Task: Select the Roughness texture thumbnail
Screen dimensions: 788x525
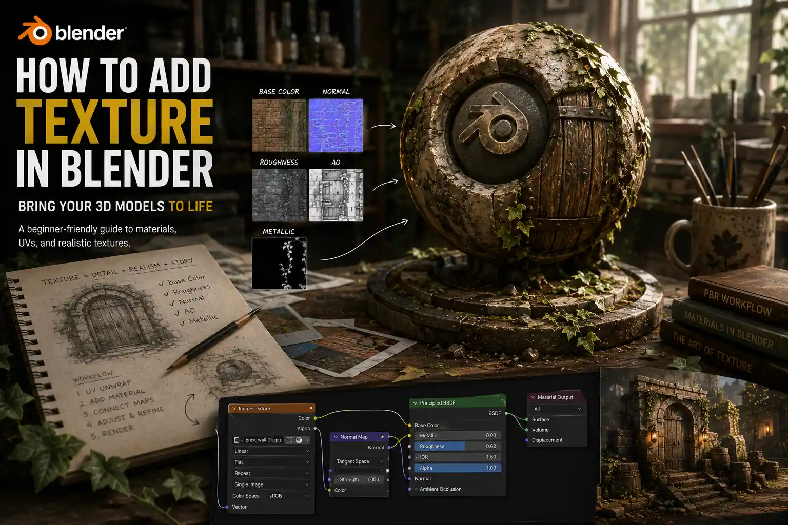Action: coord(279,195)
